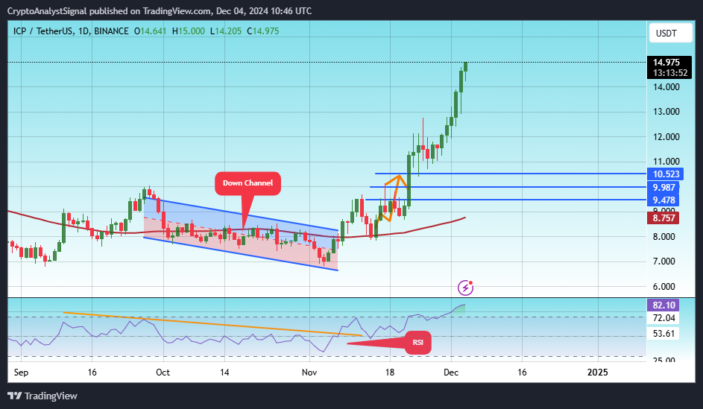Click the Nov date label on time axis
Image resolution: width=703 pixels, height=409 pixels.
pyautogui.click(x=309, y=372)
